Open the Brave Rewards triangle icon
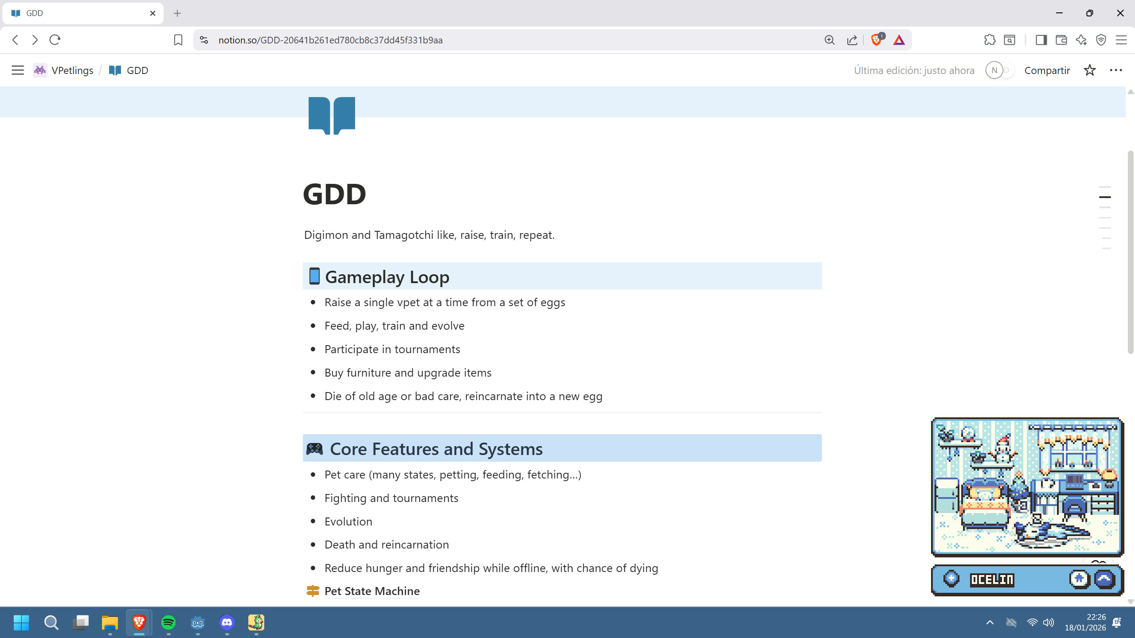Viewport: 1135px width, 638px height. click(899, 40)
